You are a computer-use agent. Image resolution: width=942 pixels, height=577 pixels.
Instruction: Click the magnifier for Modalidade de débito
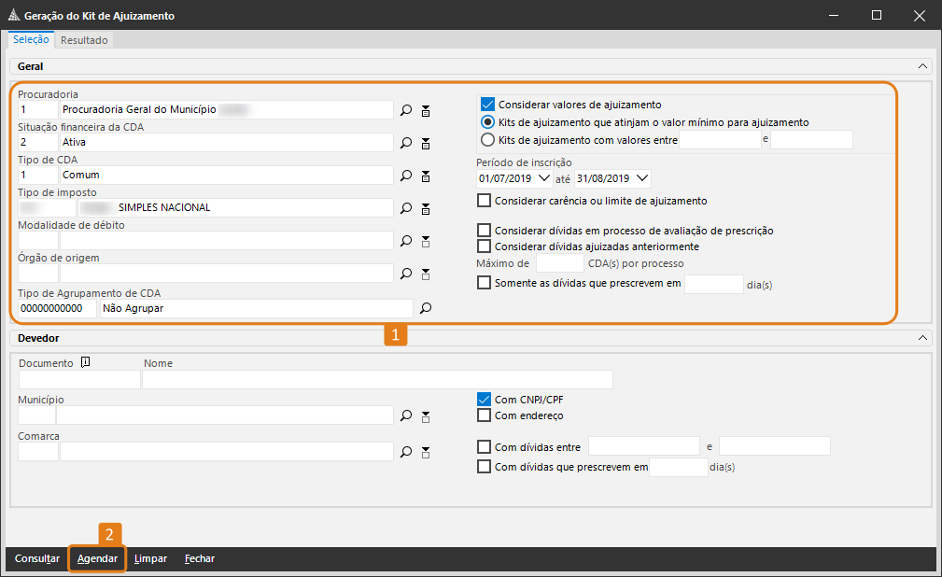[x=406, y=241]
